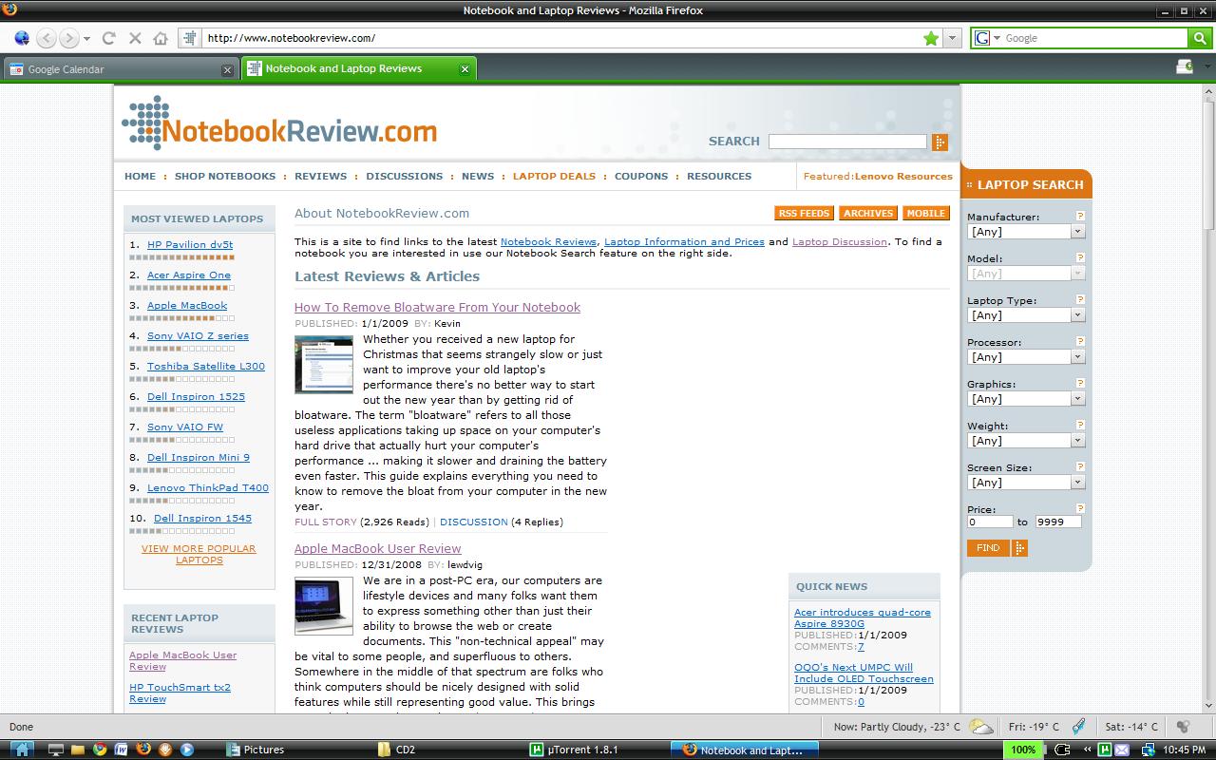Viewport: 1216px width, 760px height.
Task: Click the site favicon beside the URL
Action: click(190, 38)
